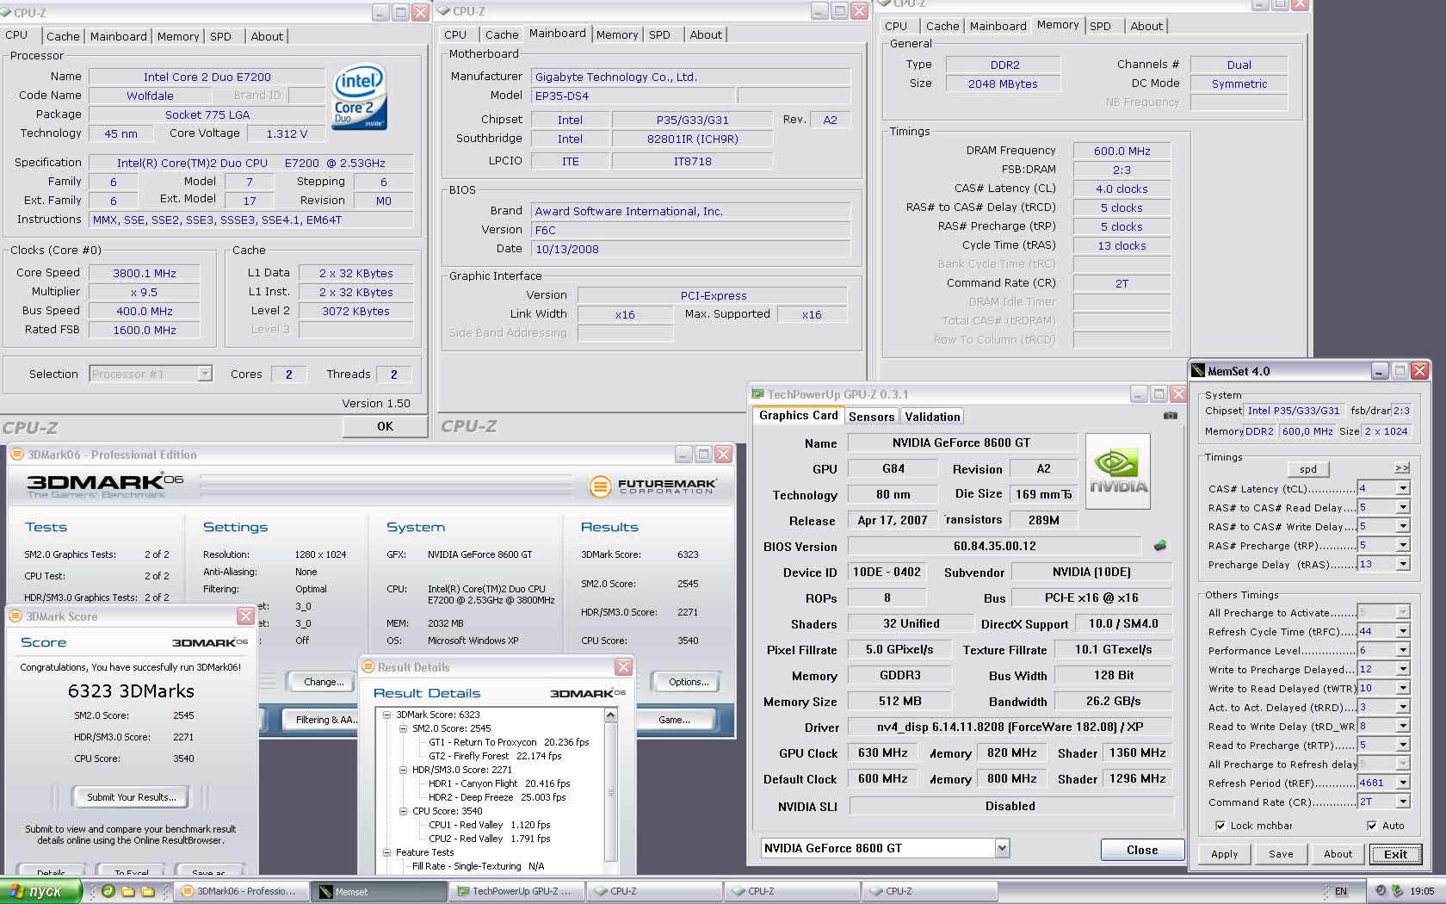Click GPU-Z title bar app icon

click(x=758, y=394)
